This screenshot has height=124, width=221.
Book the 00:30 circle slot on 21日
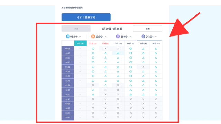coord(93,58)
